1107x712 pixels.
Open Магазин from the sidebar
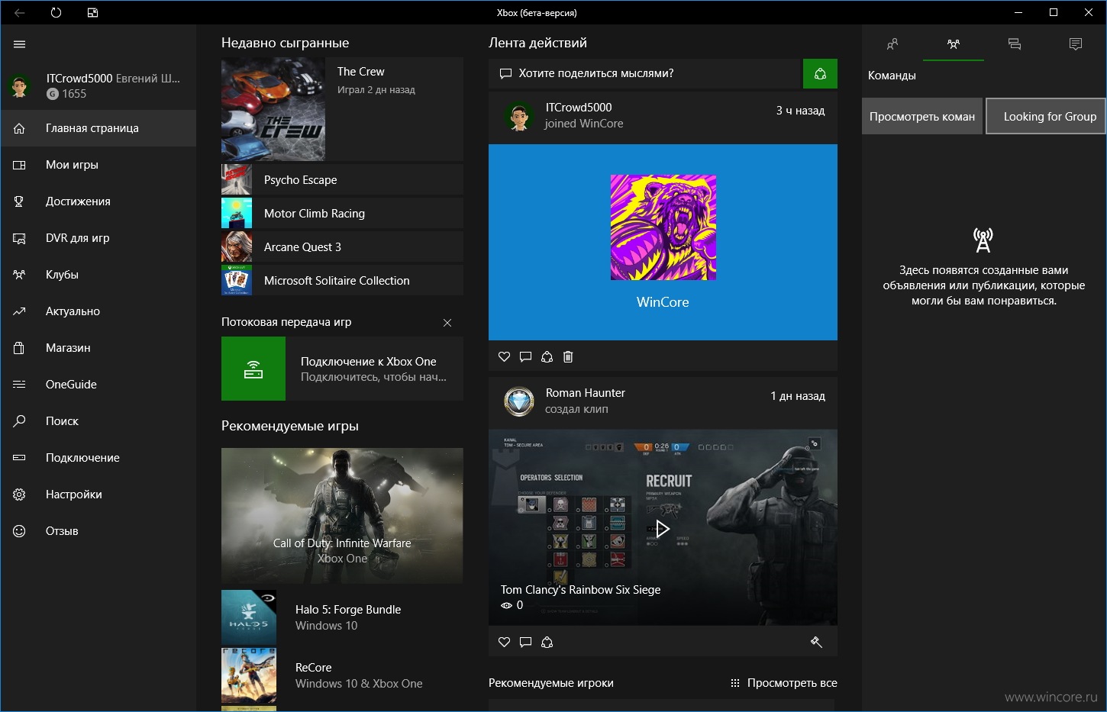tap(98, 348)
